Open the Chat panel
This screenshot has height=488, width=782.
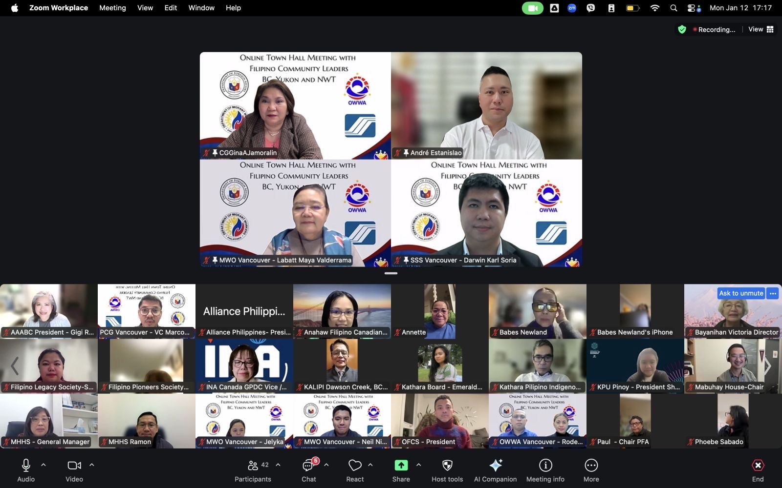tap(308, 470)
